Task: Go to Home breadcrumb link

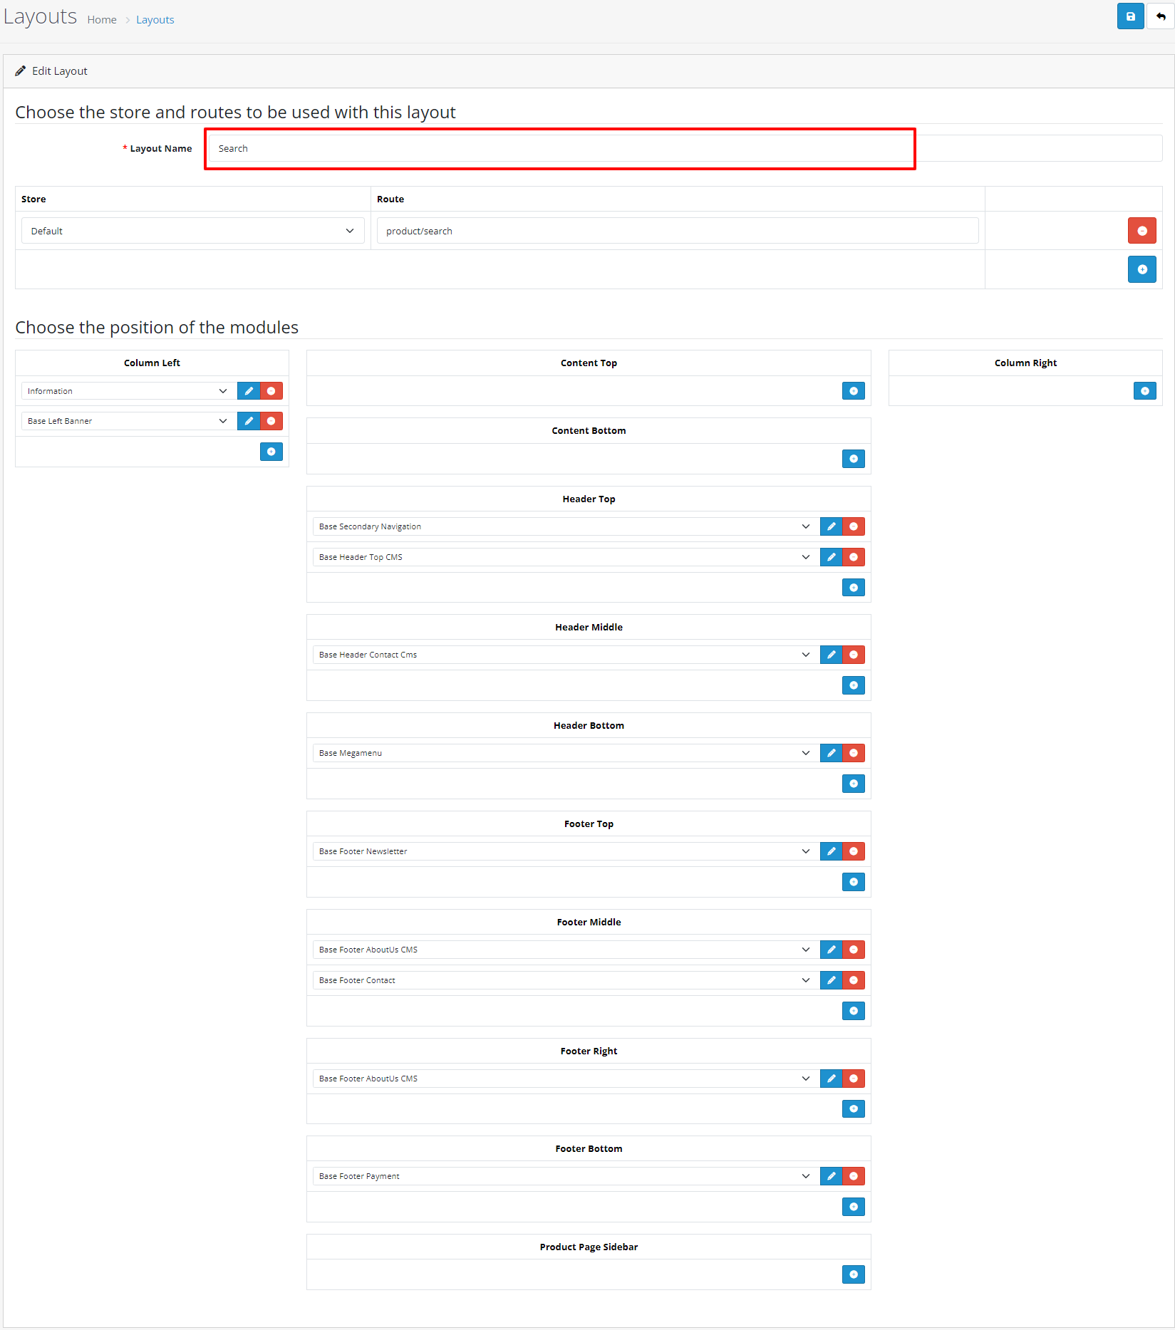Action: [102, 20]
